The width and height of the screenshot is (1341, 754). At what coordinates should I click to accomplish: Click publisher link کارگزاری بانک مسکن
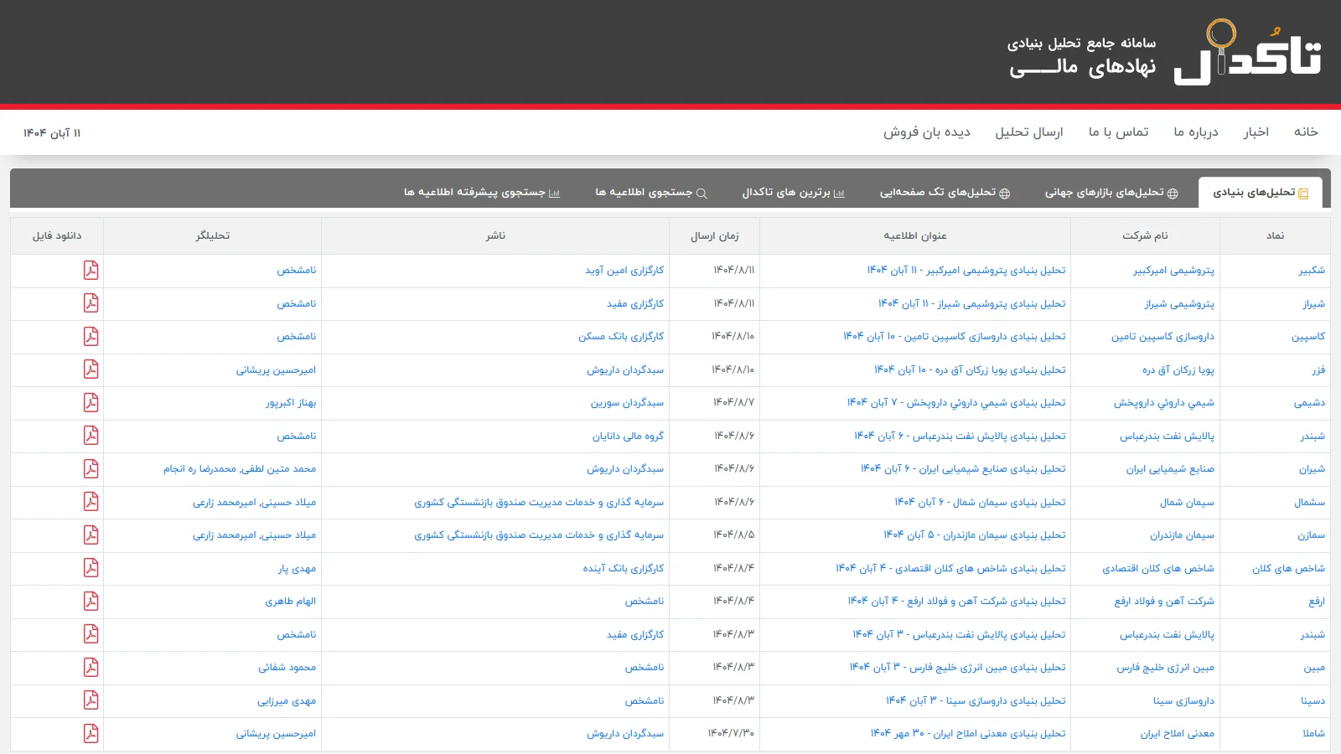pos(621,337)
